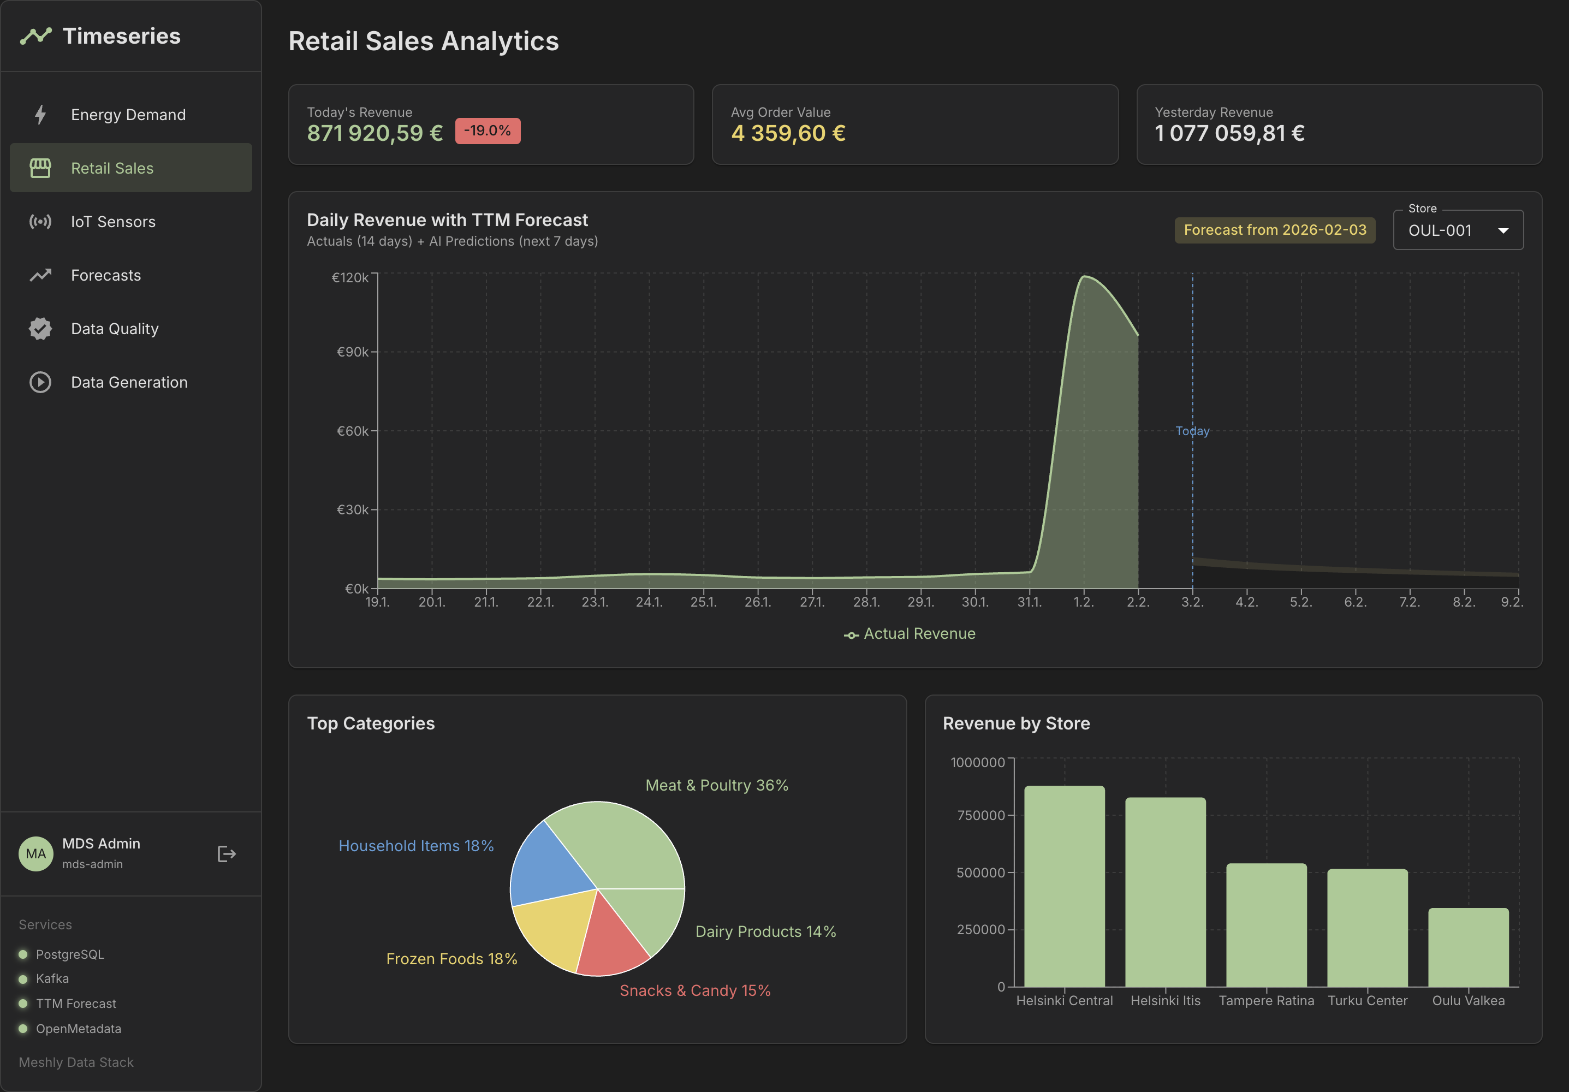Click the Oulu Valkea revenue bar
The image size is (1569, 1092).
pyautogui.click(x=1468, y=946)
